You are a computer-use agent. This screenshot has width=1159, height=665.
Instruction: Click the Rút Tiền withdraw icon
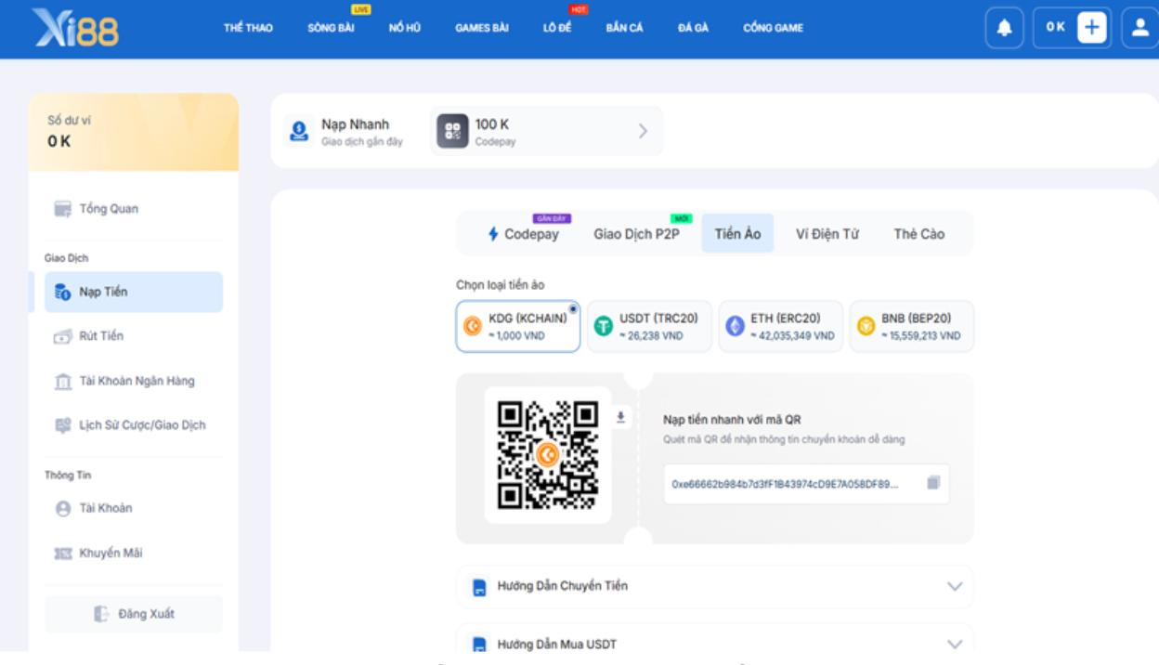click(61, 335)
